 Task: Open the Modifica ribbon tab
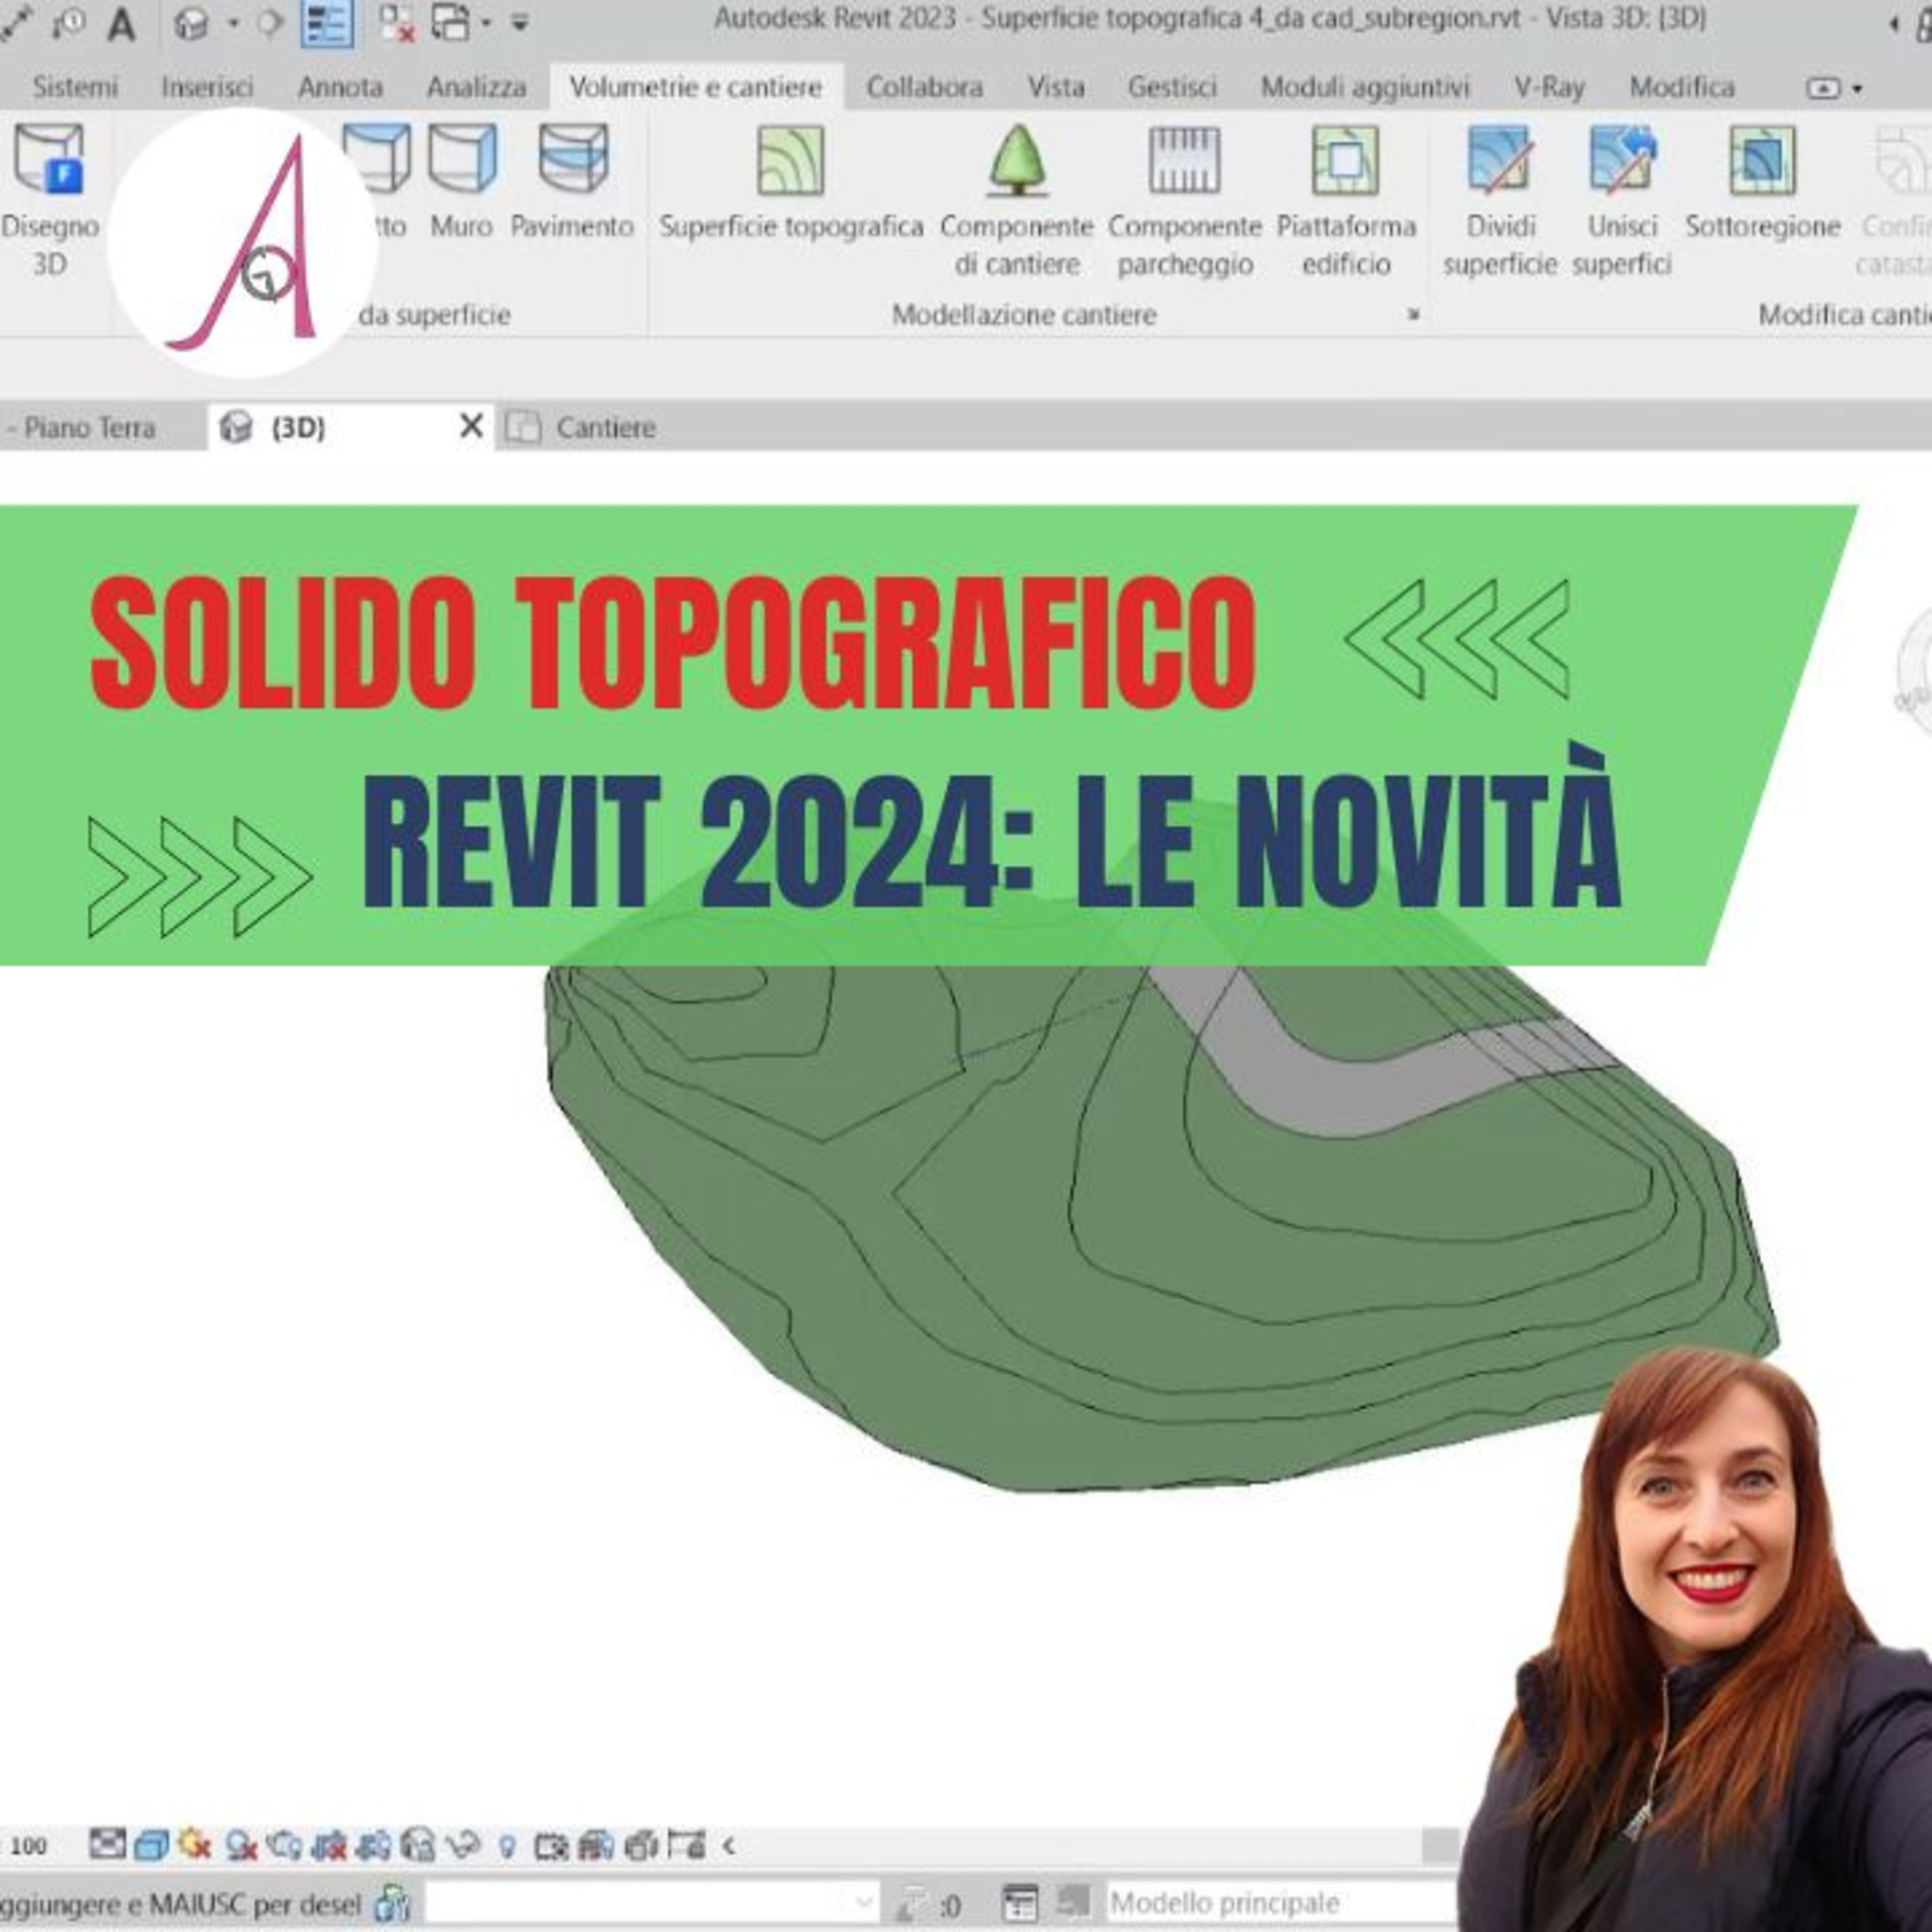pos(1682,87)
